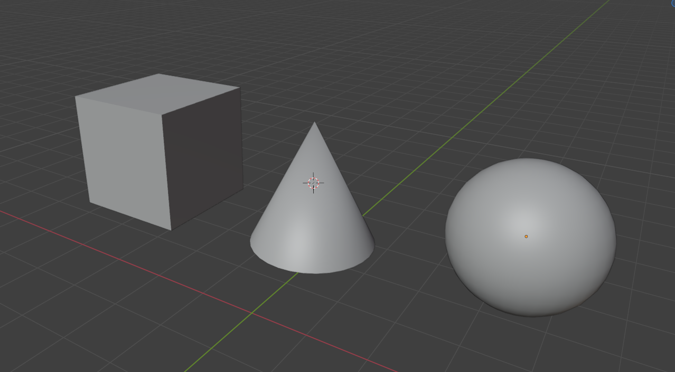Screen dimensions: 675x372
Task: Select the sphere object in viewport
Action: pos(530,237)
